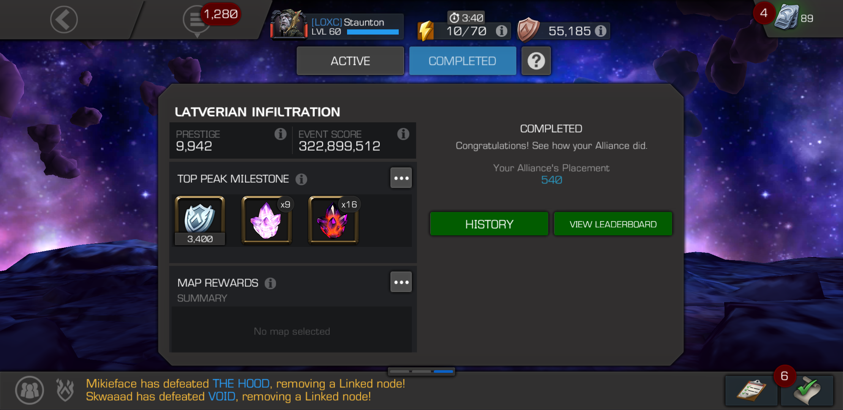Open the History button
This screenshot has height=410, width=843.
tap(489, 224)
